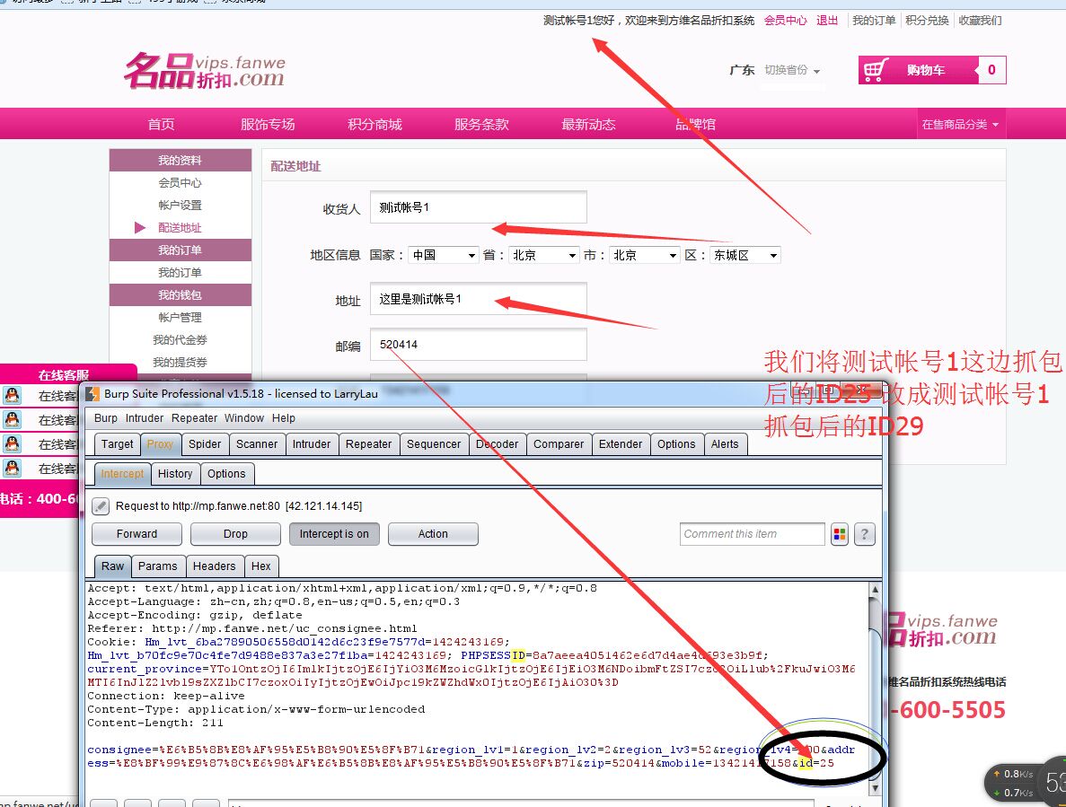Click the Burp Suite window title icon
The height and width of the screenshot is (807, 1066).
point(93,394)
